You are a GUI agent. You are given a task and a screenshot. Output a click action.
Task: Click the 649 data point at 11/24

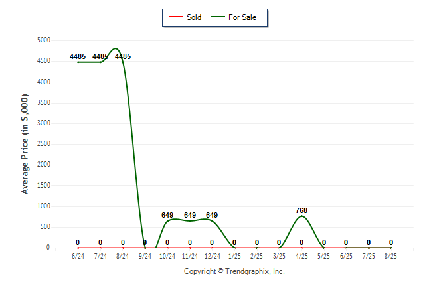(190, 221)
